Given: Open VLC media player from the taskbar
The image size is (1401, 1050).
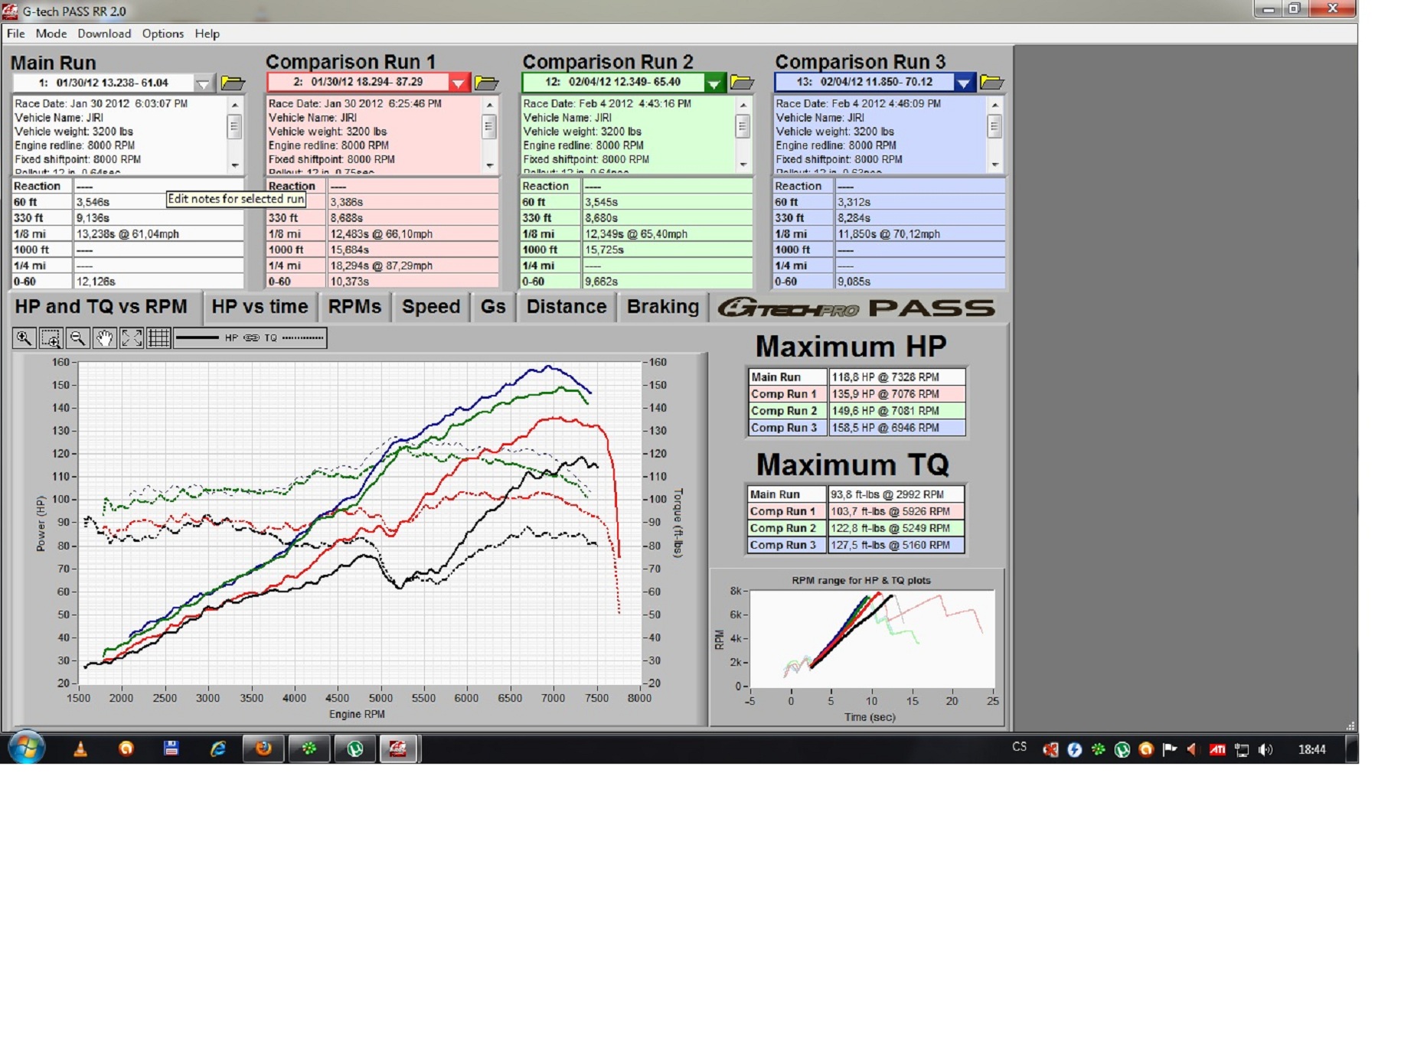Looking at the screenshot, I should coord(80,749).
